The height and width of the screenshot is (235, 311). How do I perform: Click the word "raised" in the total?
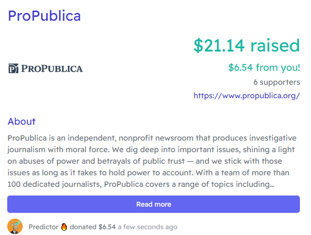click(275, 46)
